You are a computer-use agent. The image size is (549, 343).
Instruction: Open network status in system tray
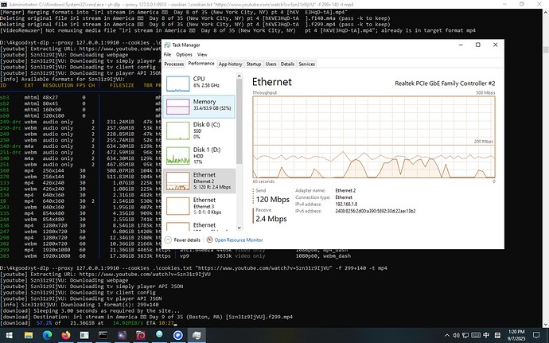465,335
